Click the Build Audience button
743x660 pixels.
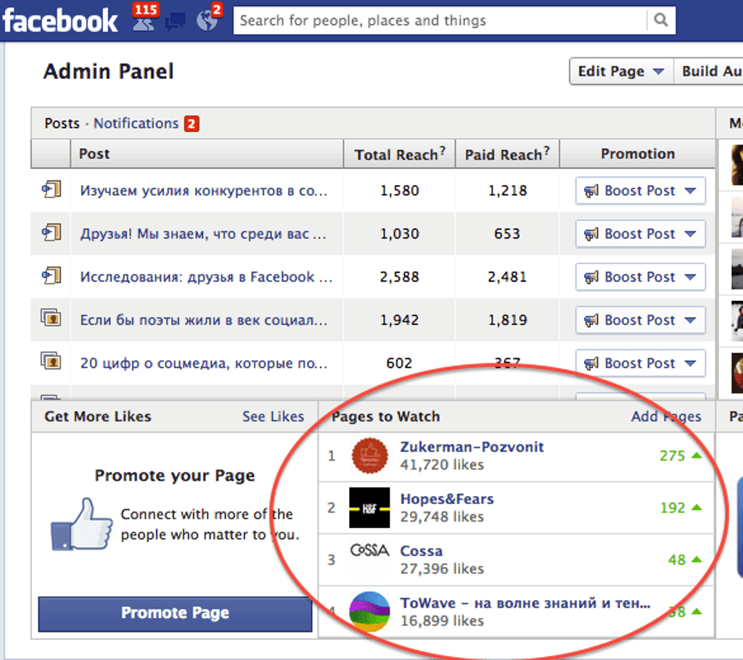point(709,72)
